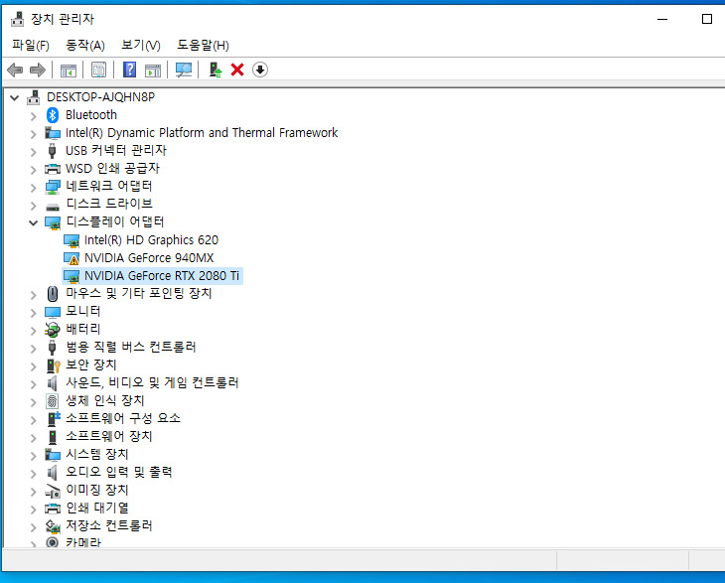
Task: Toggle the console tree pane icon
Action: pyautogui.click(x=68, y=71)
